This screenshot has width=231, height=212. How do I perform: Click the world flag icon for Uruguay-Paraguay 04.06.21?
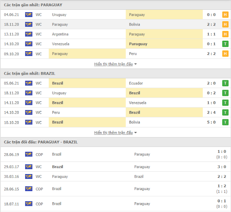pos(29,14)
